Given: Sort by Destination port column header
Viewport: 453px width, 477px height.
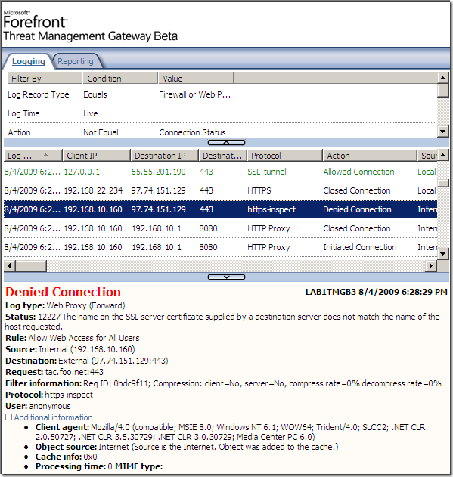Looking at the screenshot, I should [x=223, y=156].
